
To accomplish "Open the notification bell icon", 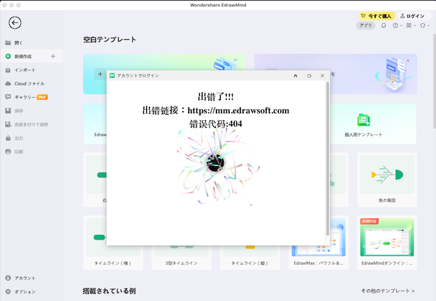I will [384, 26].
